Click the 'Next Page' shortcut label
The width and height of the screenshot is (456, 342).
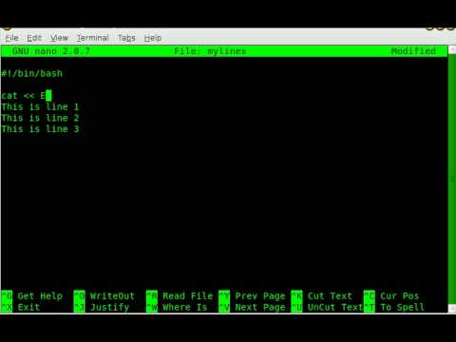(260, 307)
